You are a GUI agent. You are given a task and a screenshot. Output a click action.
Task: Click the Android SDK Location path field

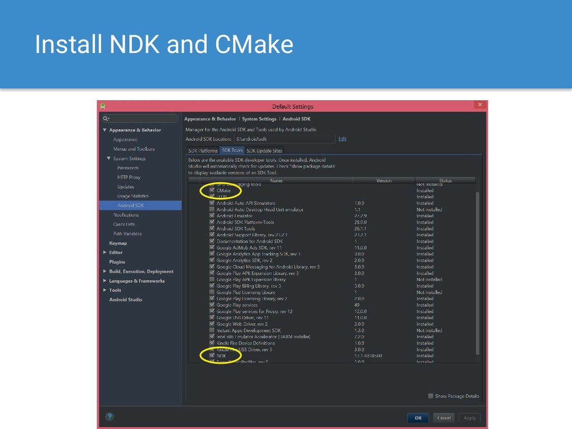284,139
